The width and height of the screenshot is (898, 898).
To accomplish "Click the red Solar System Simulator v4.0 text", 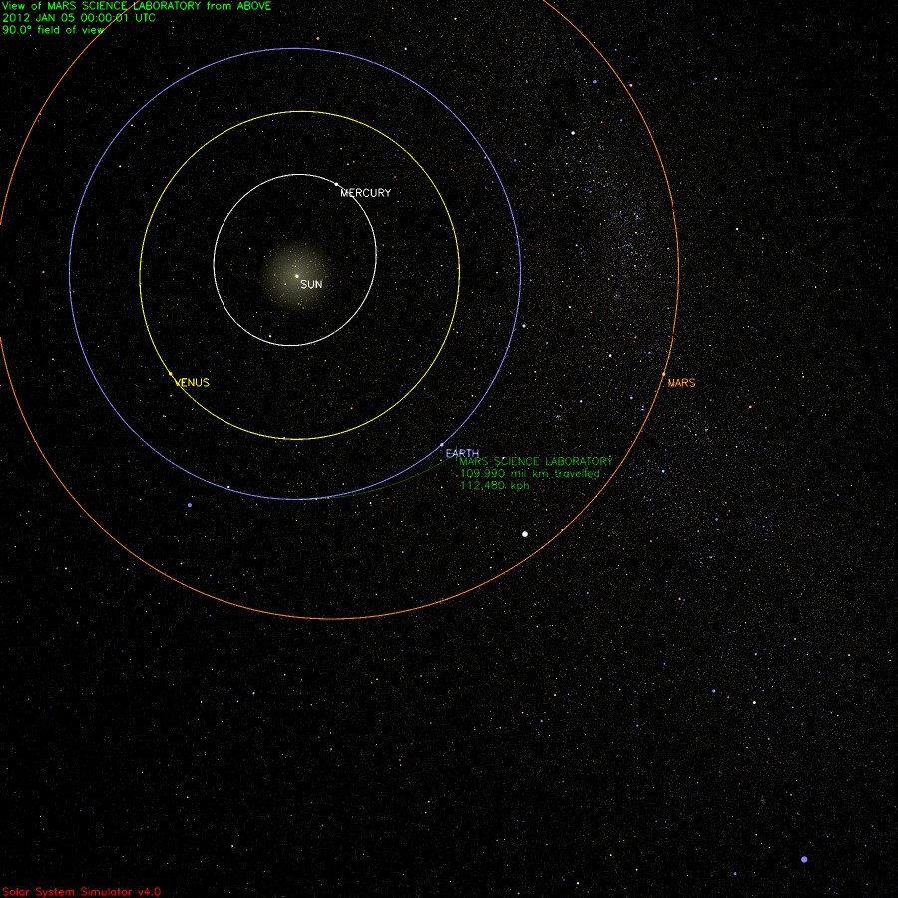I will (x=81, y=891).
